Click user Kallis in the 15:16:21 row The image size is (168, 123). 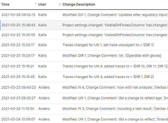pyautogui.click(x=43, y=66)
